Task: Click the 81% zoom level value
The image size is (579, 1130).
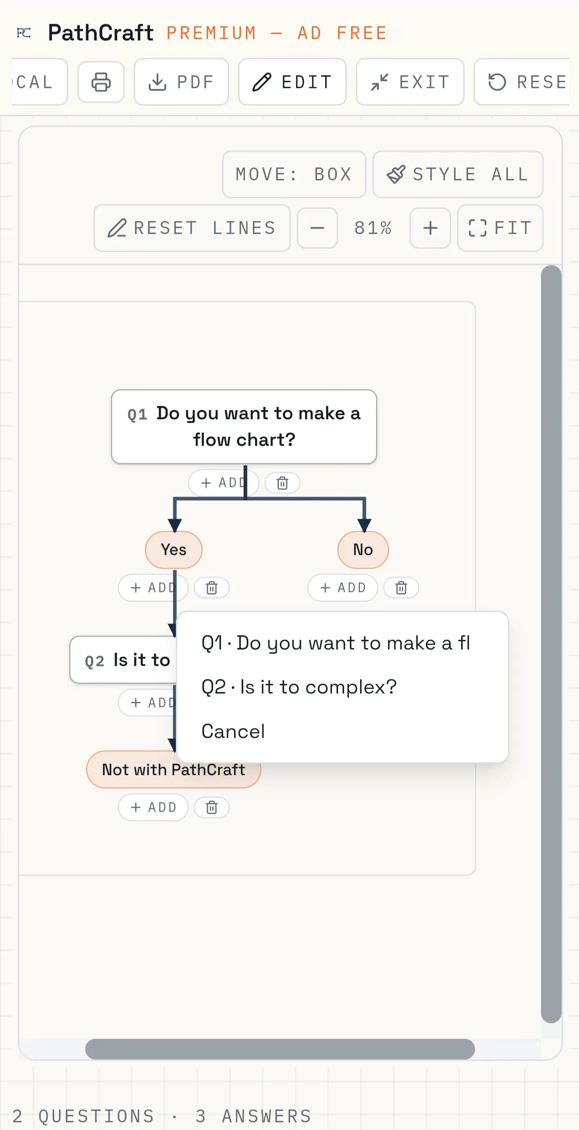Action: (x=373, y=228)
